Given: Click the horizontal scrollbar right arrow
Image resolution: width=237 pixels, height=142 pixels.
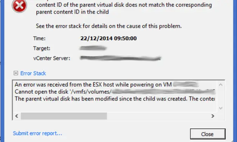Looking at the screenshot, I should click(x=213, y=116).
